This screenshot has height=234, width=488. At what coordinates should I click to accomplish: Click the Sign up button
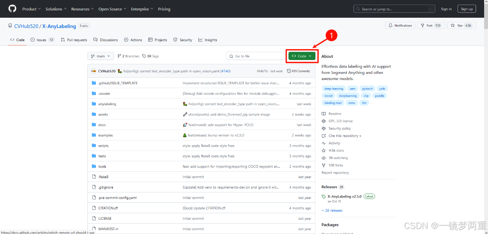467,9
